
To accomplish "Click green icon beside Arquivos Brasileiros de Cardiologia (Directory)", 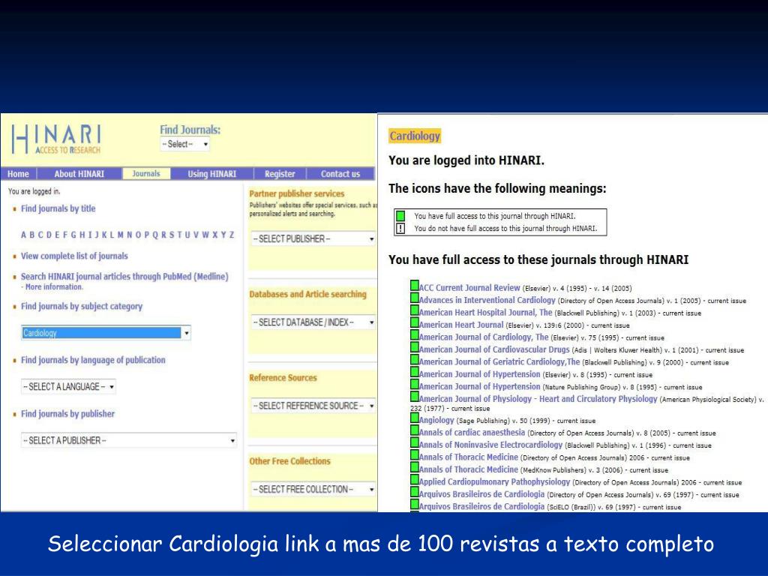I will [414, 492].
